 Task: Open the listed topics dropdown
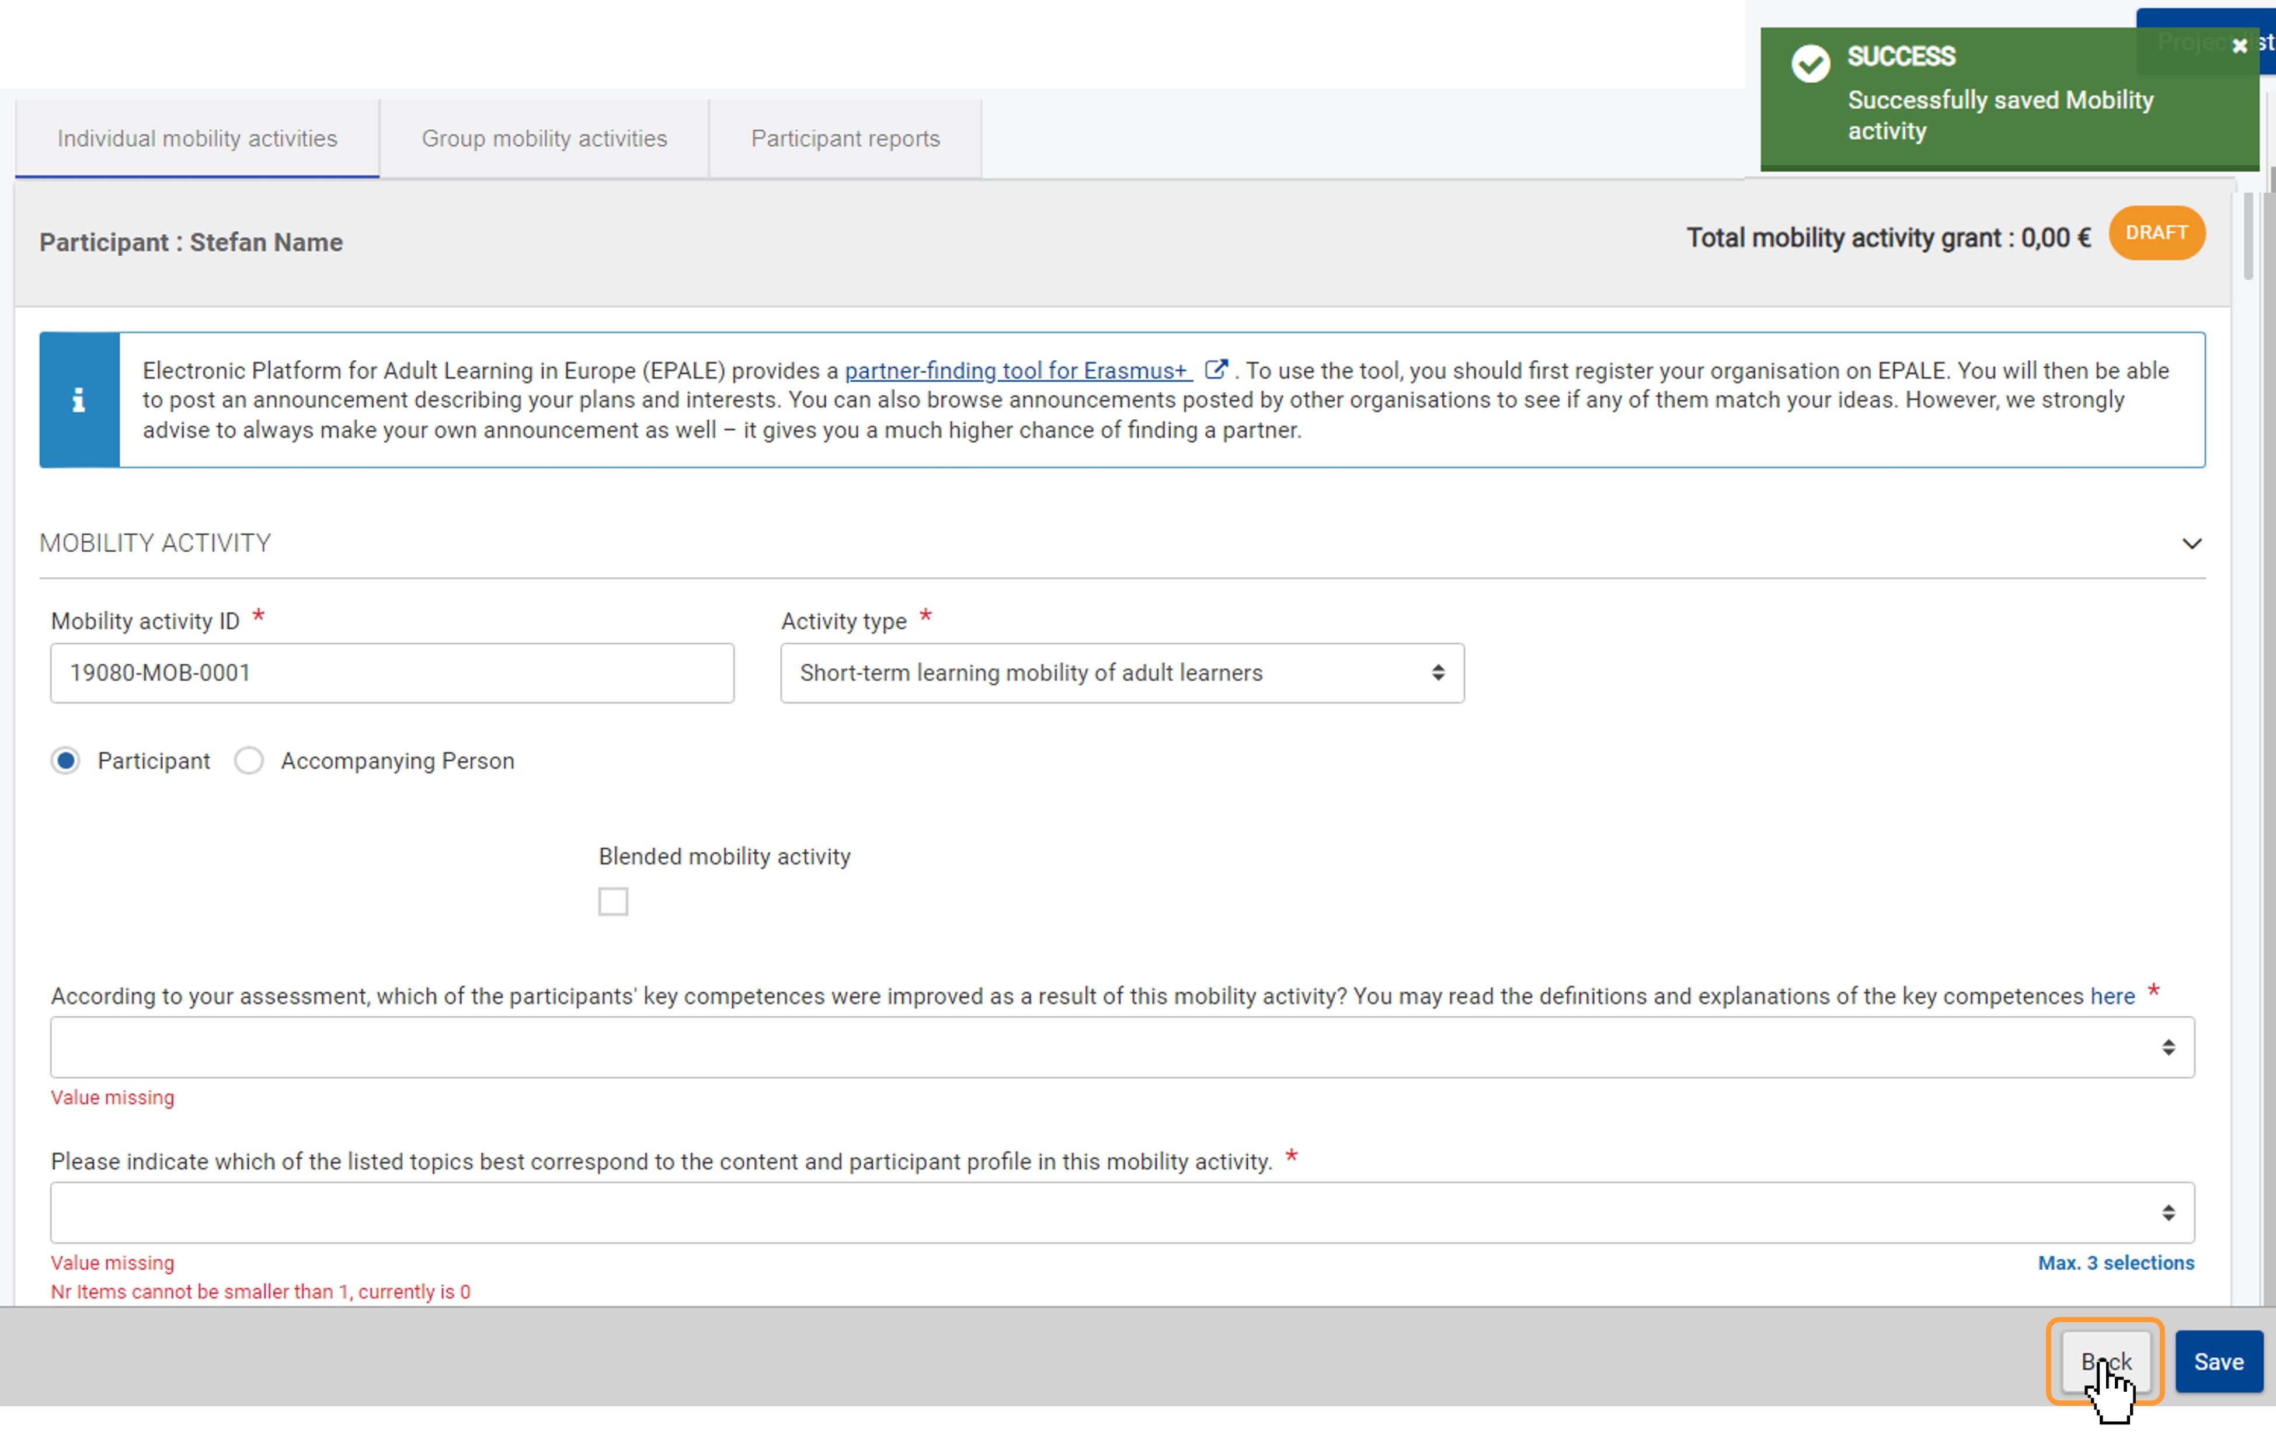tap(1122, 1213)
